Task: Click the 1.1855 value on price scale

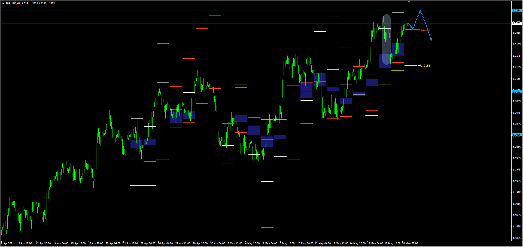Action: tap(516, 238)
